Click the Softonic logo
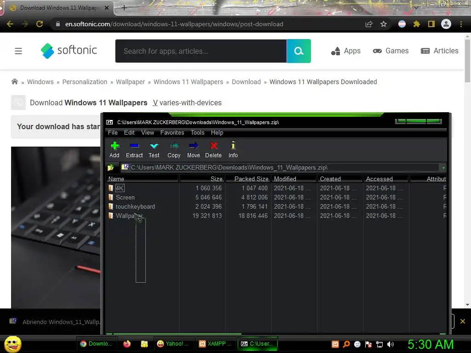The width and height of the screenshot is (471, 353). coord(69,51)
